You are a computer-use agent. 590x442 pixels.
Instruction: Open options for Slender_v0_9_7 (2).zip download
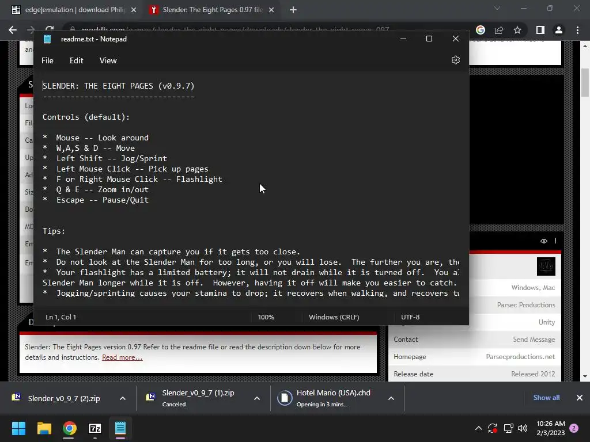tap(123, 398)
